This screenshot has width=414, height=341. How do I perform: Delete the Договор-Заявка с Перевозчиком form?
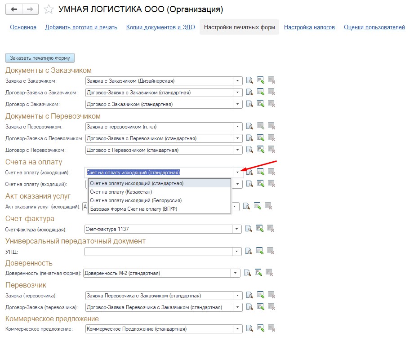click(x=272, y=138)
